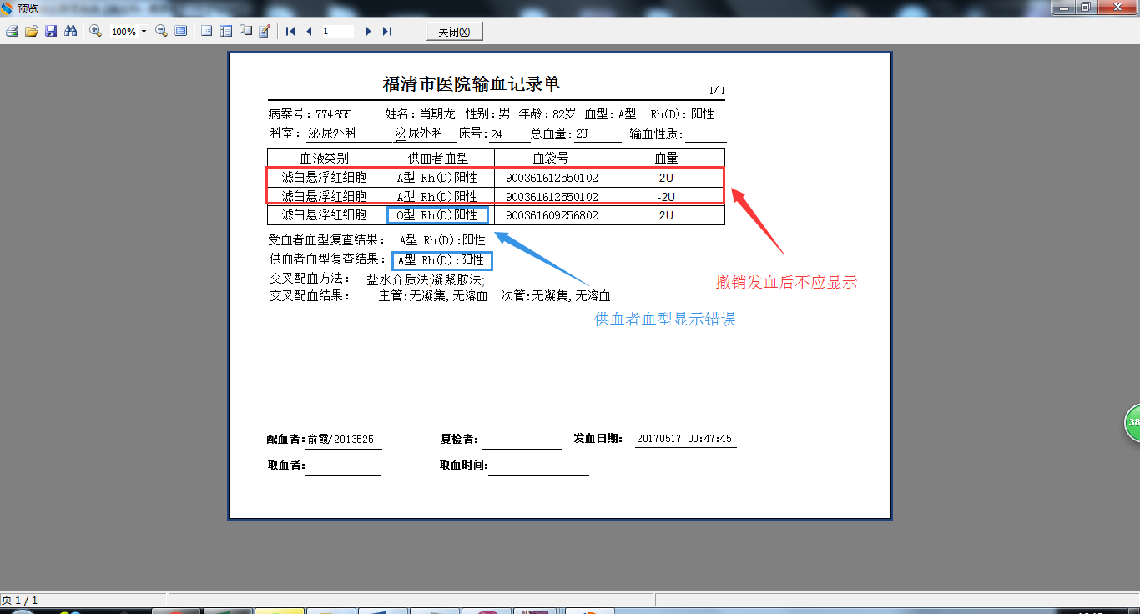Edit the page with pencil icon
This screenshot has width=1140, height=614.
point(265,31)
